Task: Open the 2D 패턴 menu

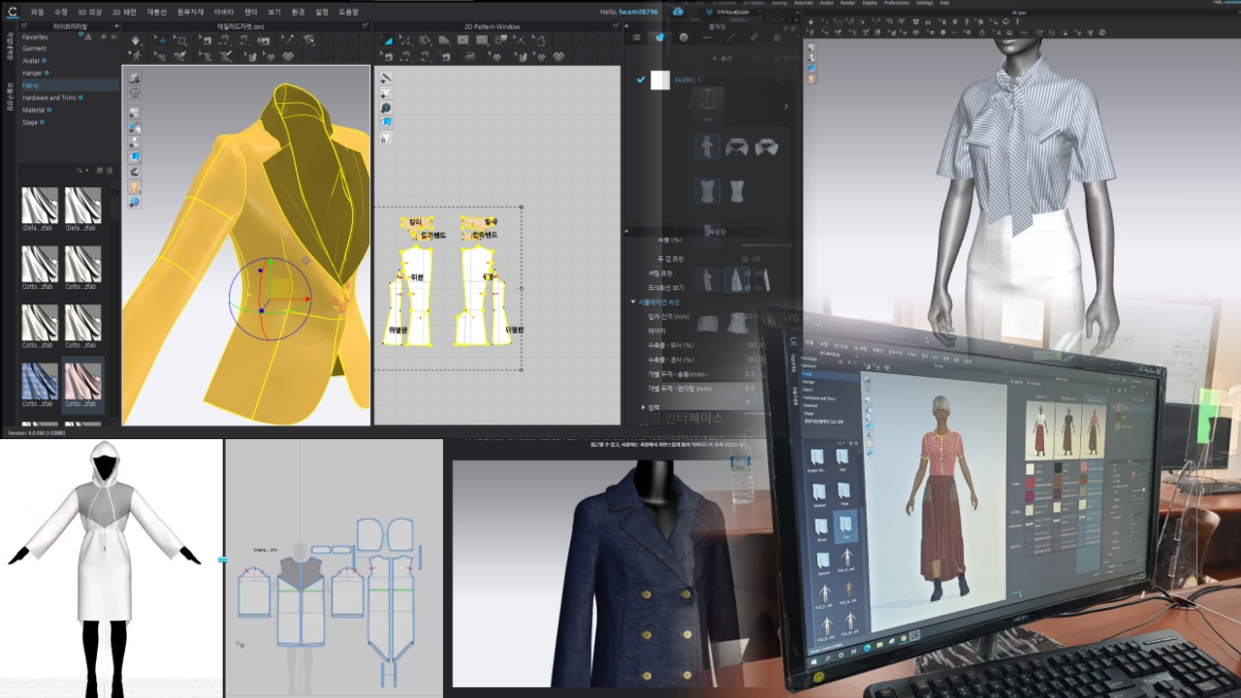Action: click(123, 12)
